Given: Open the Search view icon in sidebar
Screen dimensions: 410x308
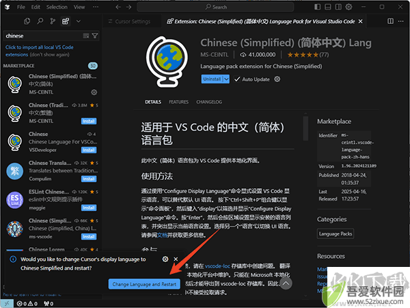Looking at the screenshot, I should tap(40, 21).
